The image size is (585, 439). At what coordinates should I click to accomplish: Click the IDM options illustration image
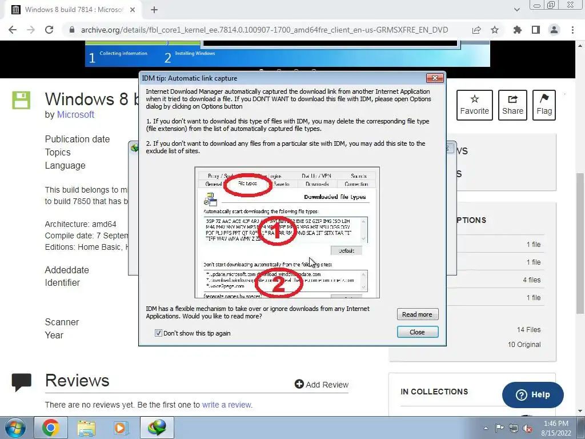point(287,232)
